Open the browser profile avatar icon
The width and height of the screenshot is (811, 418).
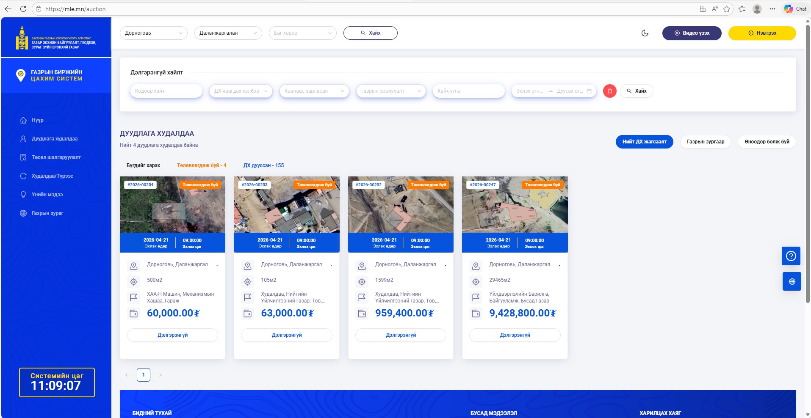click(x=757, y=9)
